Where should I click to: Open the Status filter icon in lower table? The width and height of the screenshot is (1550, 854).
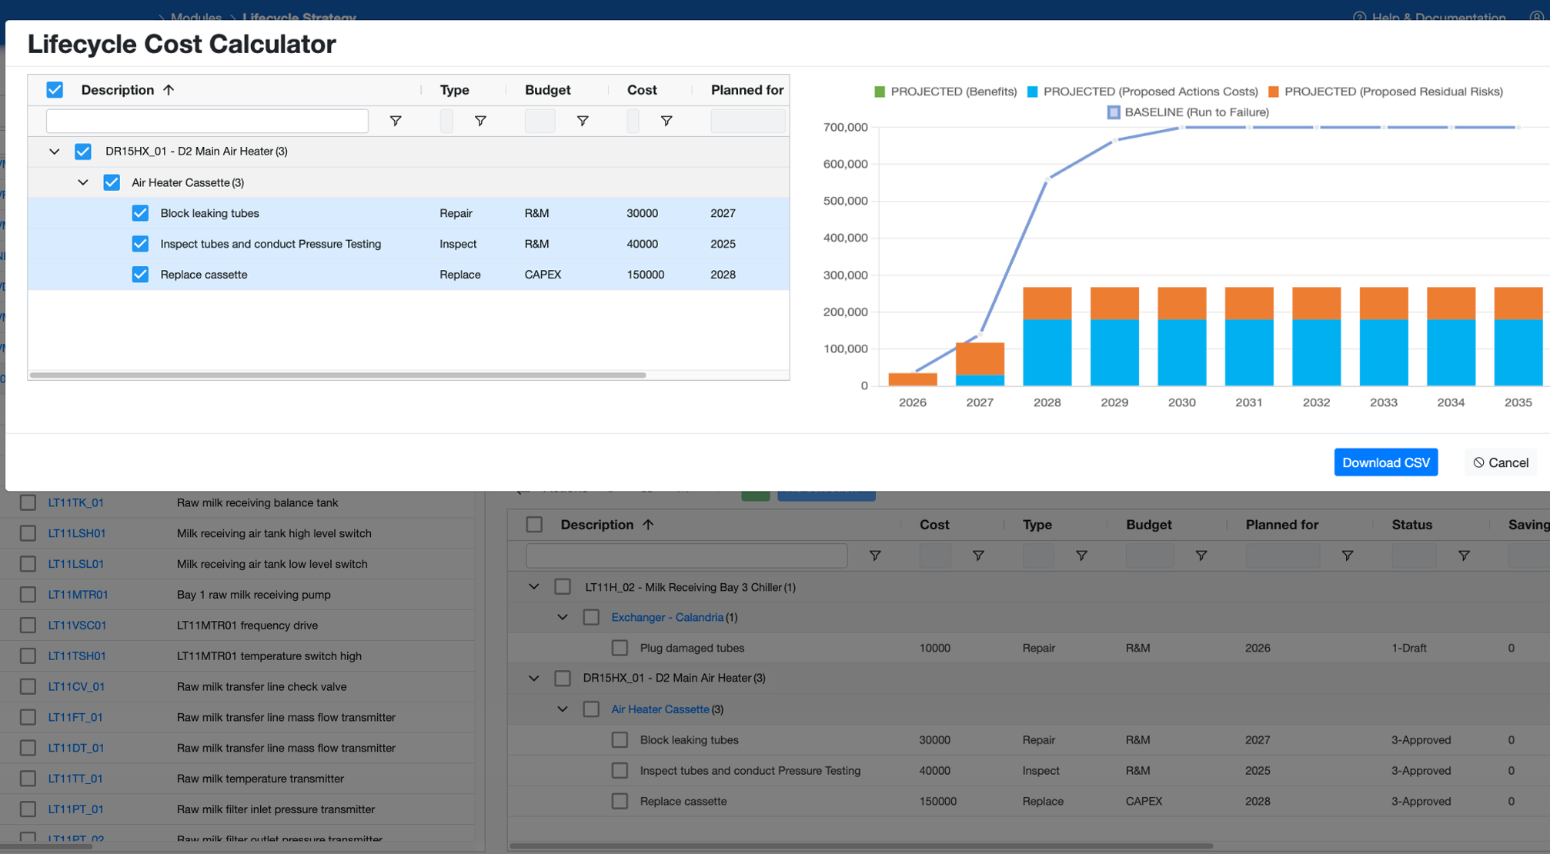pos(1464,555)
